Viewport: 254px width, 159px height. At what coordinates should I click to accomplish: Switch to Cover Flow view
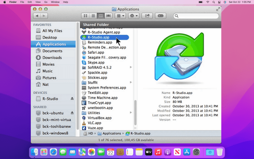108,16
